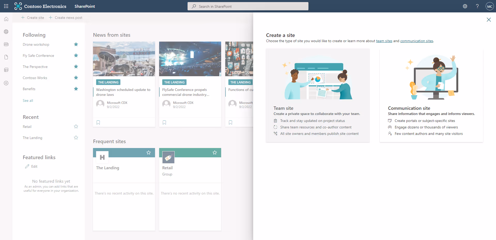
Task: Open FlySafe Conference news thumbnail
Action: (190, 59)
